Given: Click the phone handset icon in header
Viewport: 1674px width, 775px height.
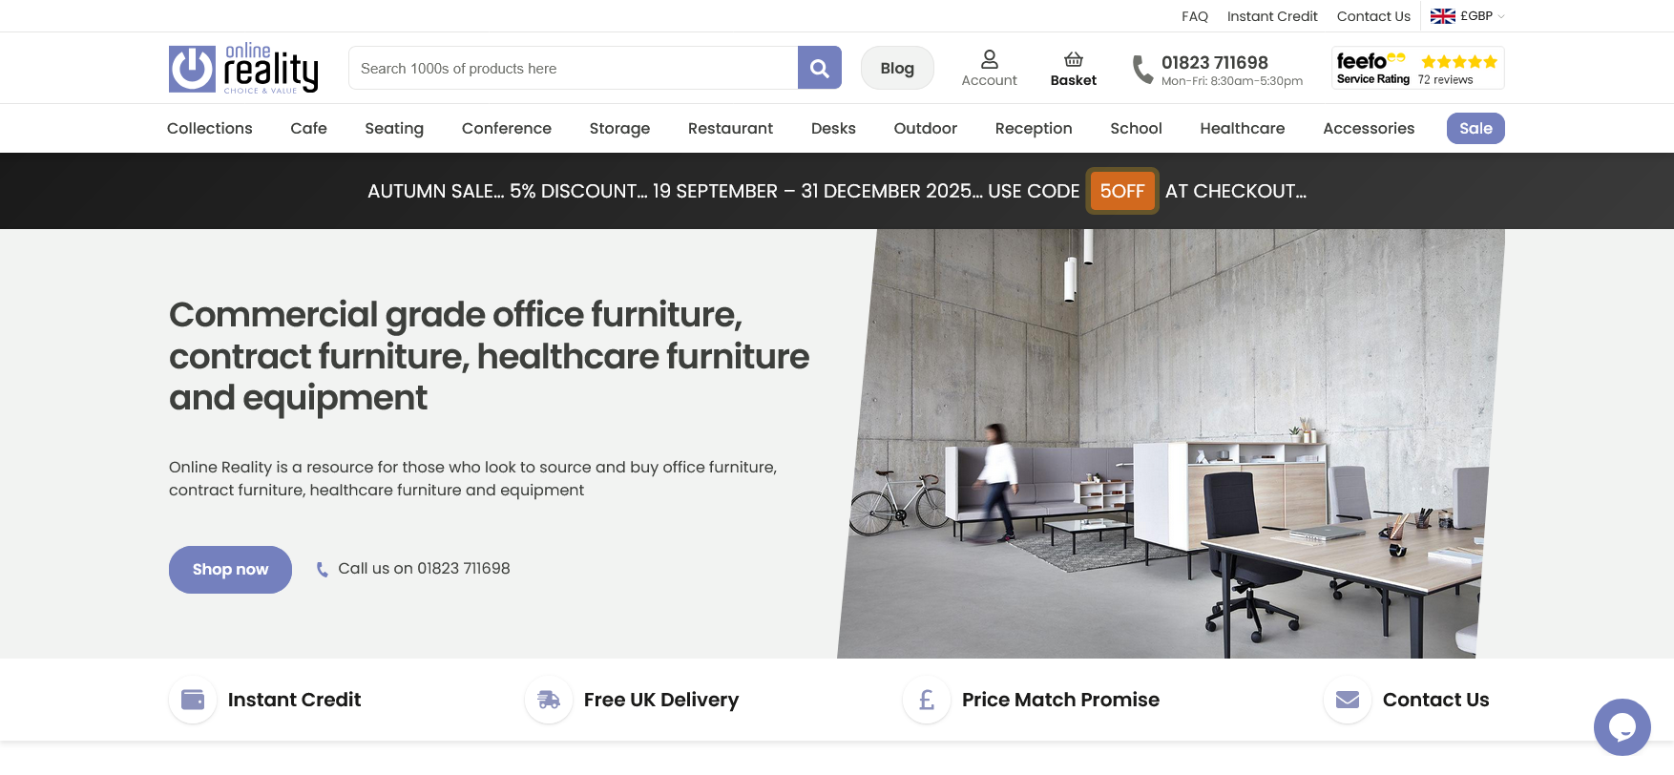Looking at the screenshot, I should 1142,69.
